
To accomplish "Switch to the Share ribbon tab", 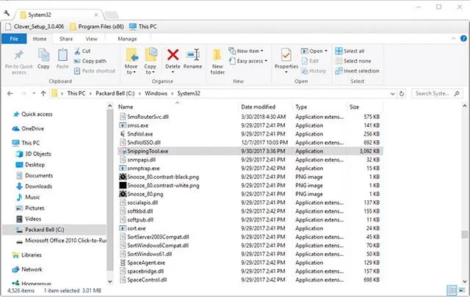I will pos(66,39).
